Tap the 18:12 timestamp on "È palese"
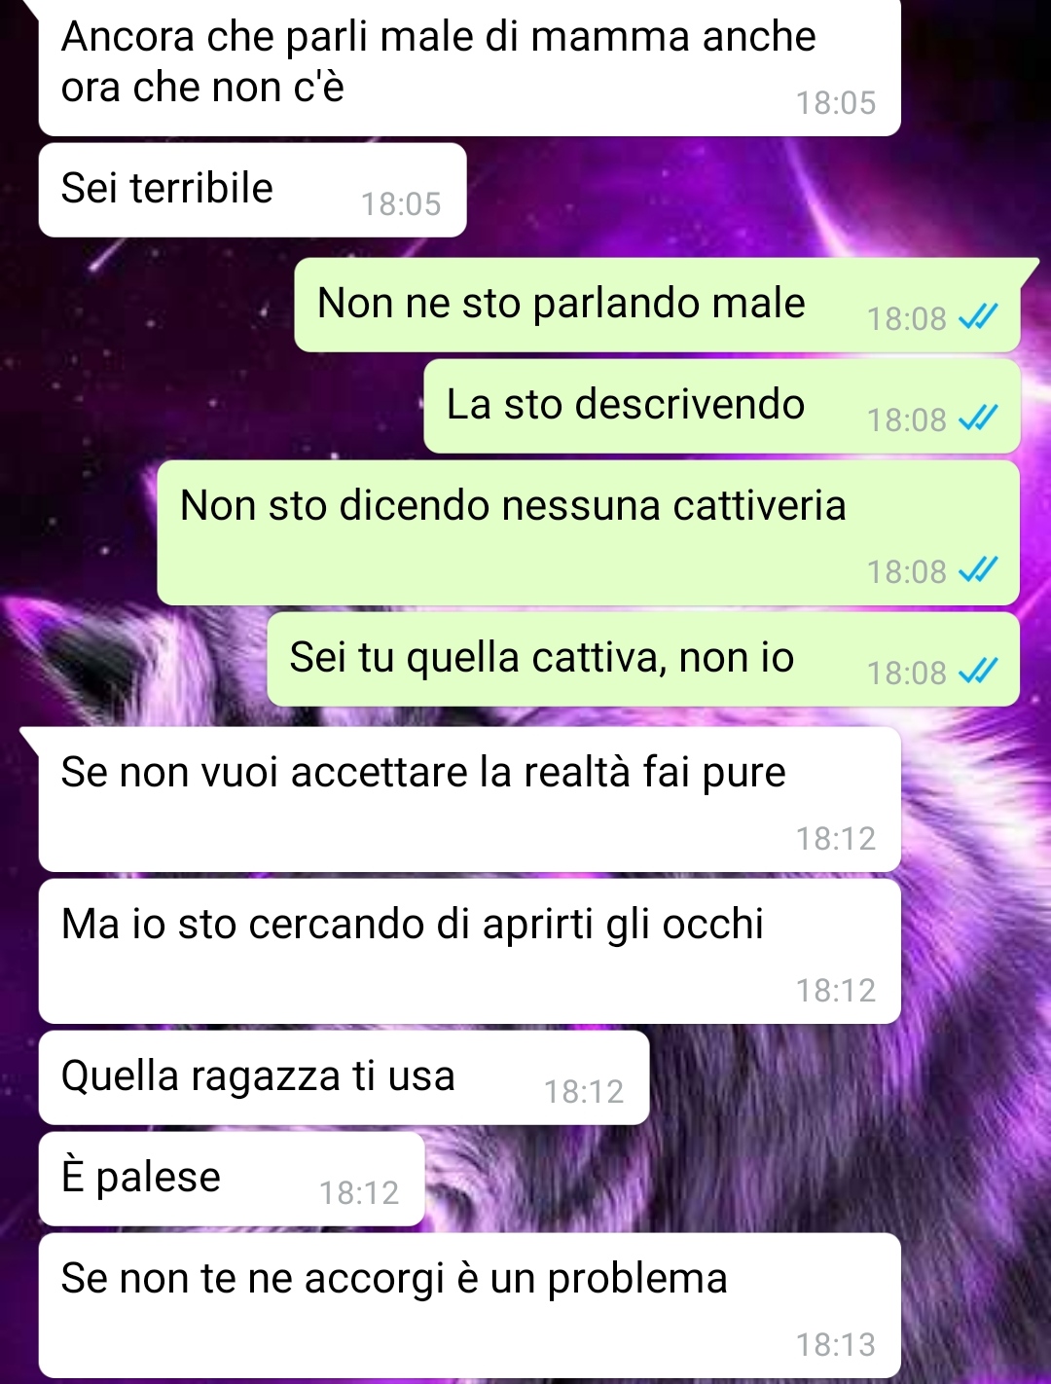 point(359,1193)
